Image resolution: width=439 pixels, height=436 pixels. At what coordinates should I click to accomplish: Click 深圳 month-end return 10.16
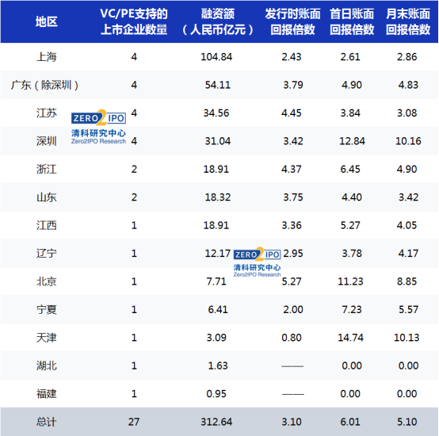[x=408, y=141]
